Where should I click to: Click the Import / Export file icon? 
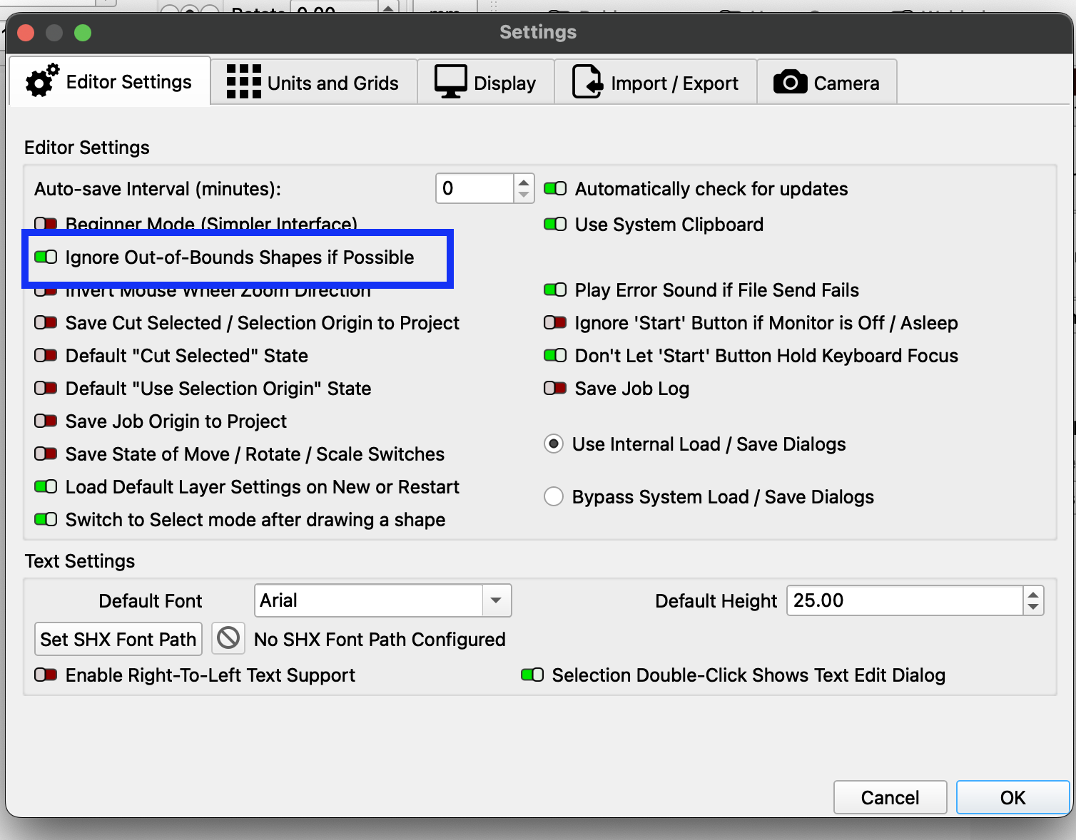coord(587,82)
